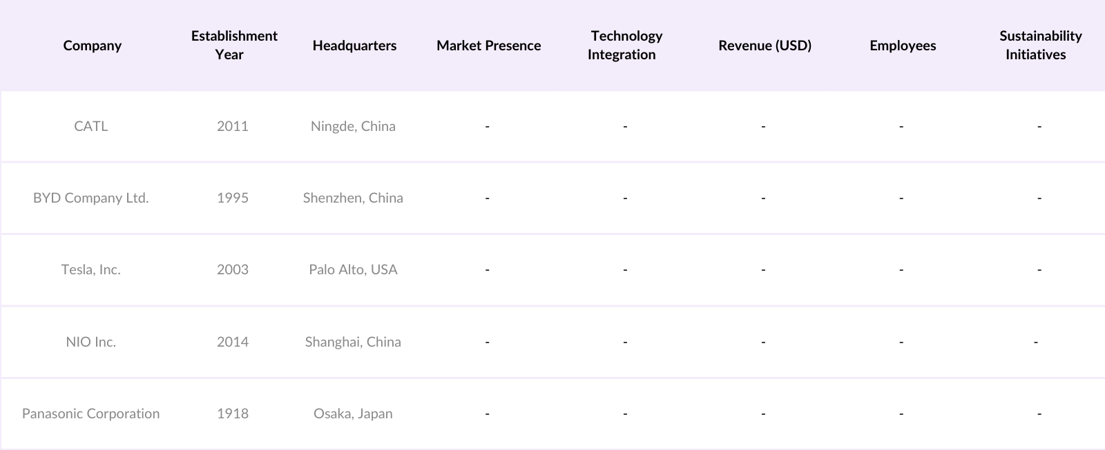Select the Market Presence header
The width and height of the screenshot is (1105, 450).
[488, 45]
